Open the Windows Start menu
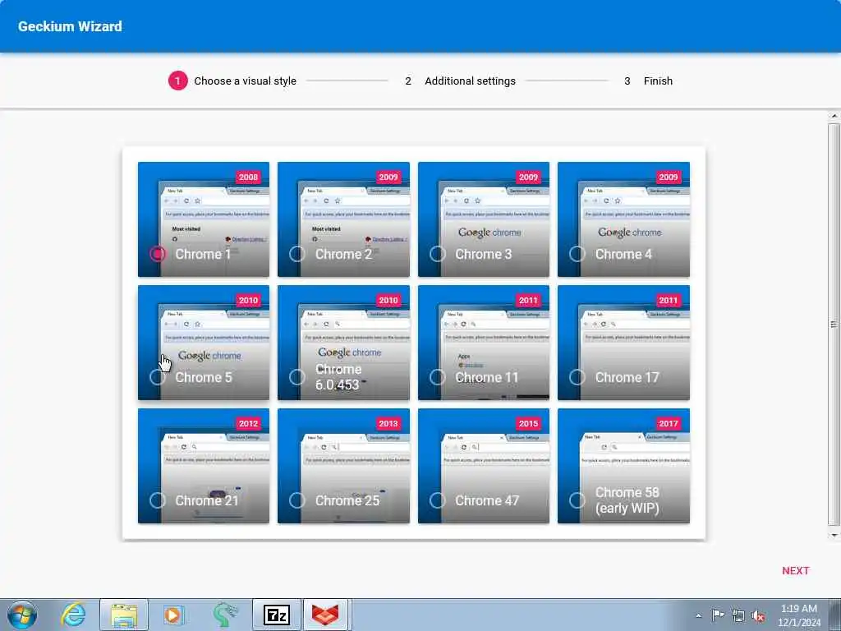 pyautogui.click(x=22, y=615)
